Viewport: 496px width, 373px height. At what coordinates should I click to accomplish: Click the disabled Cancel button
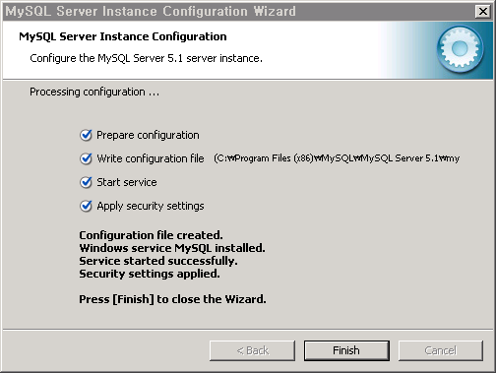441,350
